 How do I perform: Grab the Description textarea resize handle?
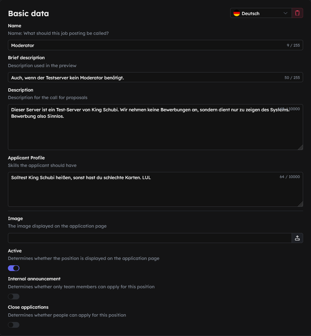coord(301,148)
